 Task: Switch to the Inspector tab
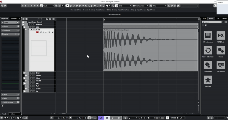pyautogui.click(x=5, y=18)
